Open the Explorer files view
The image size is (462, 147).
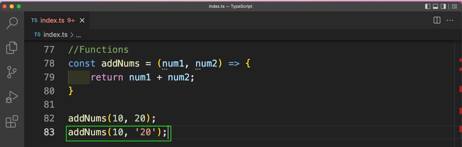coord(12,47)
